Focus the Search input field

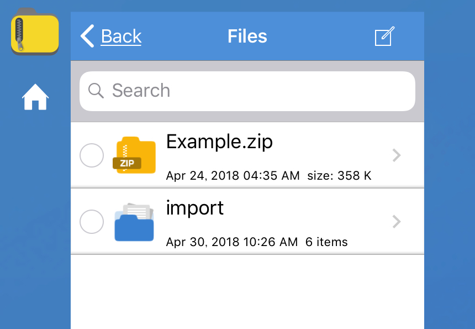coord(247,91)
